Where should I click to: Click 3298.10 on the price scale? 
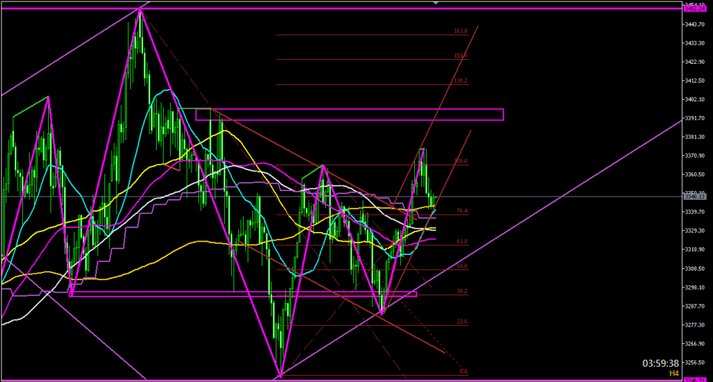click(696, 287)
